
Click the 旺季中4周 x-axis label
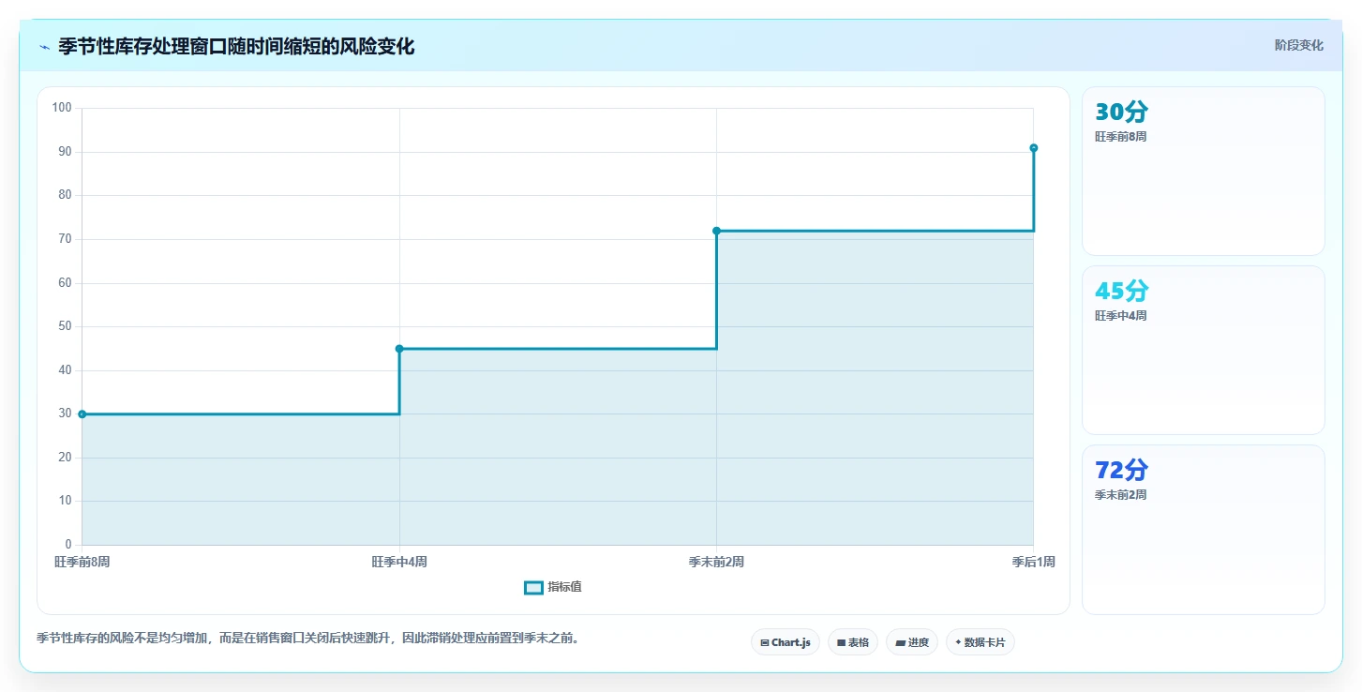[399, 562]
